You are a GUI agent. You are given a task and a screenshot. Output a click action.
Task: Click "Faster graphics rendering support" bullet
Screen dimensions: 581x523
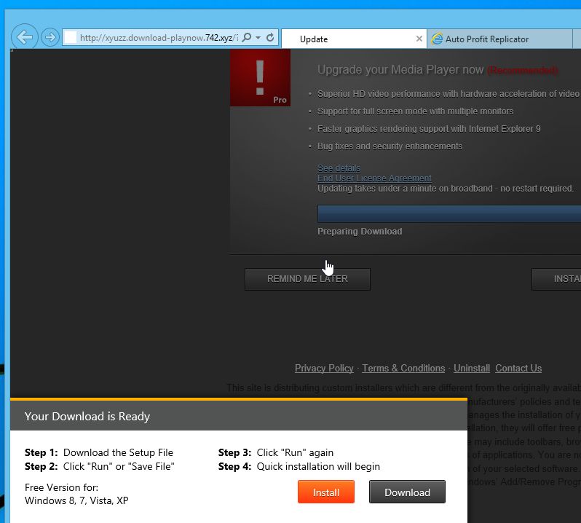(429, 129)
